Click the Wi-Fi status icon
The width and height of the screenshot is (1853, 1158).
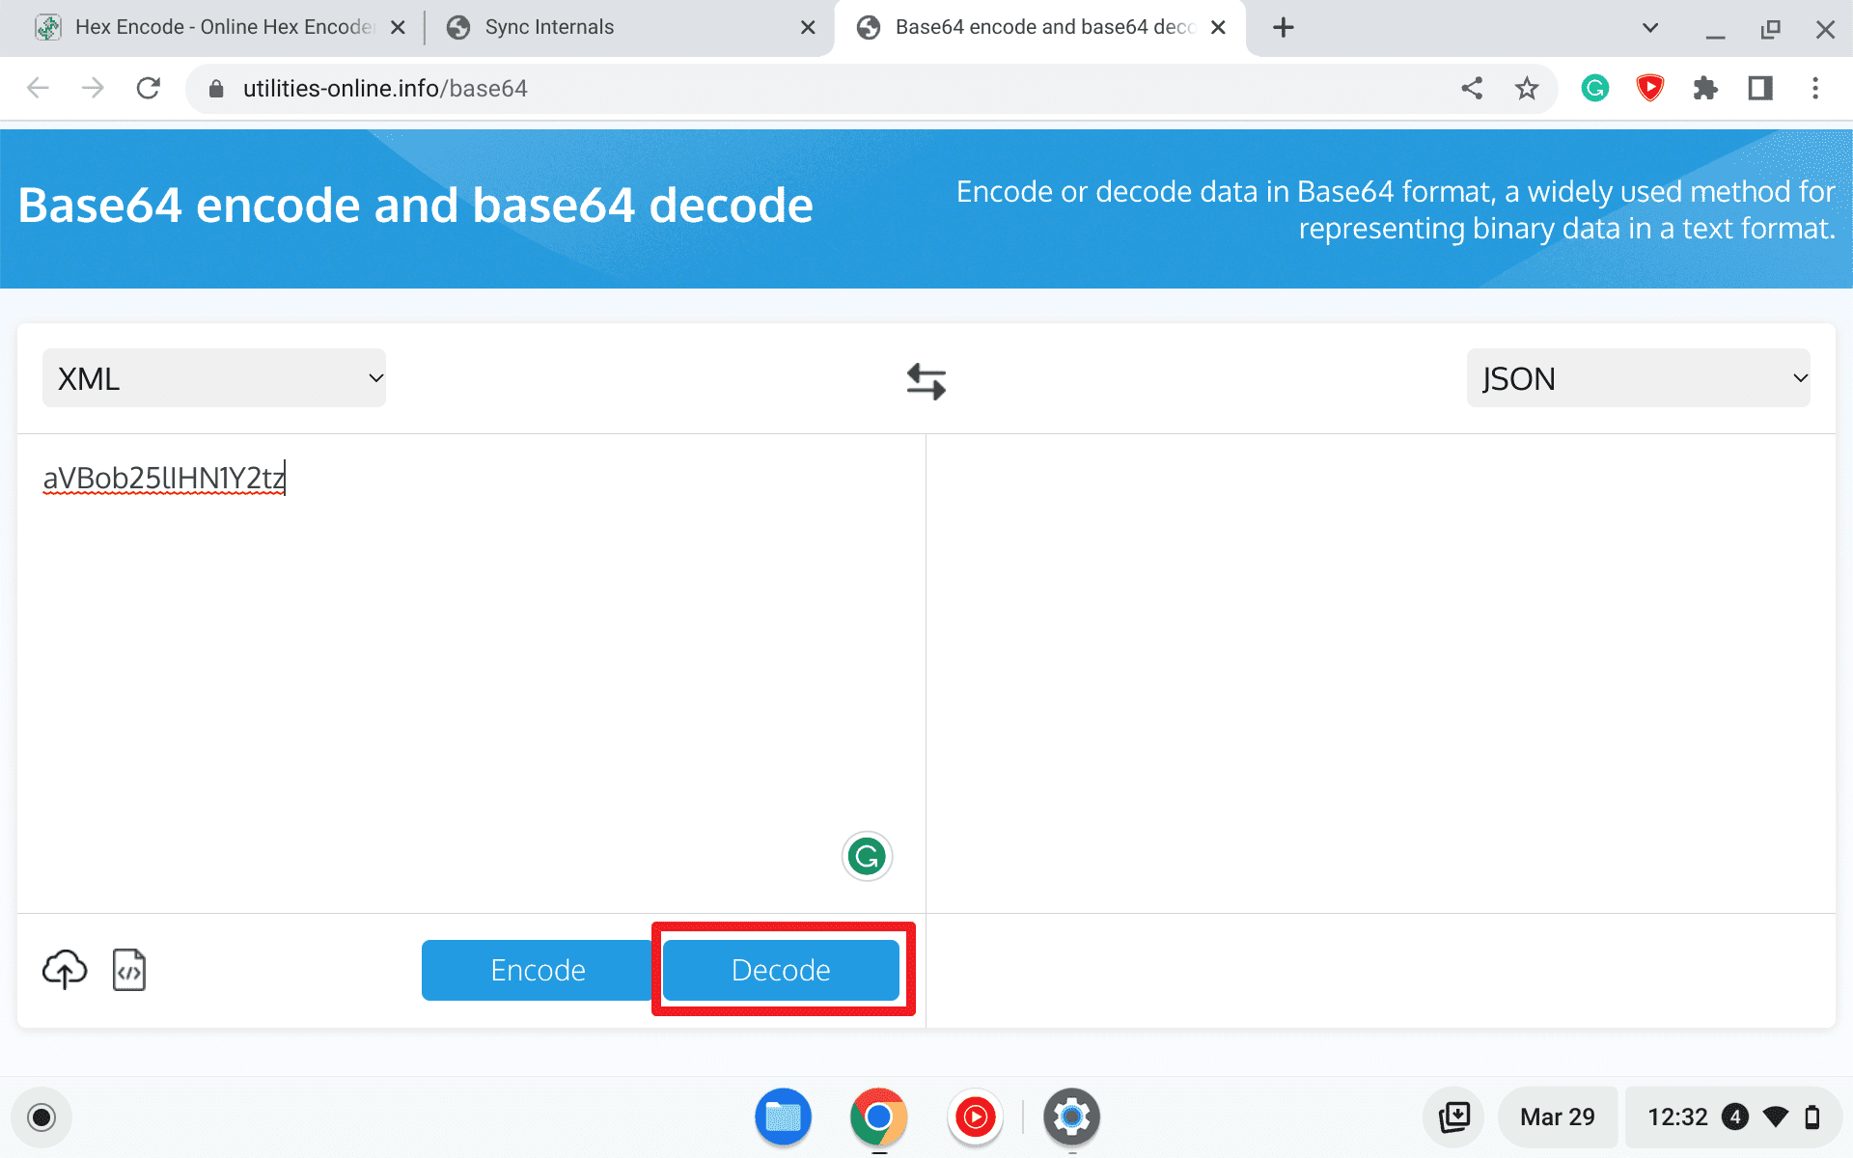pos(1776,1117)
